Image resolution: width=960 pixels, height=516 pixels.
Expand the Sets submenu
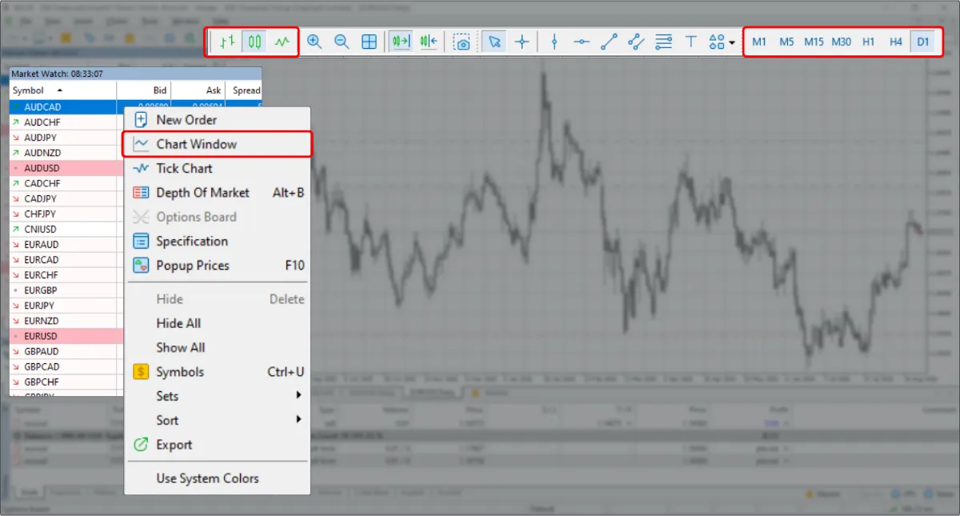click(x=218, y=396)
